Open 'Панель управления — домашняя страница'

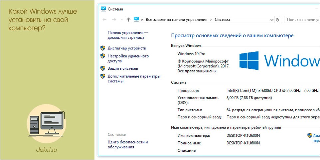[128, 35]
